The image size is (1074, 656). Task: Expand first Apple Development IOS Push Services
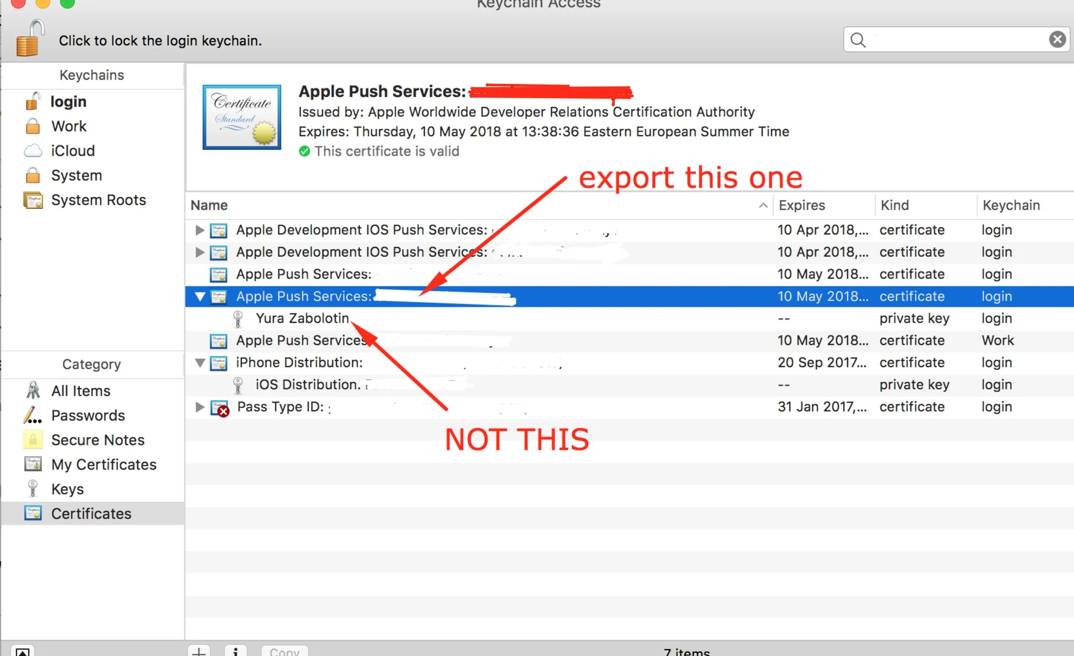pos(200,230)
